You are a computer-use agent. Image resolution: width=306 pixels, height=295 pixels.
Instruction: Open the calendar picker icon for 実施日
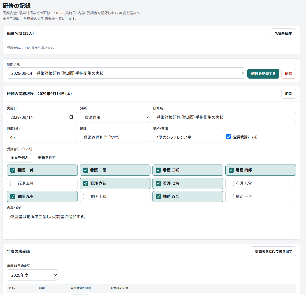click(71, 117)
